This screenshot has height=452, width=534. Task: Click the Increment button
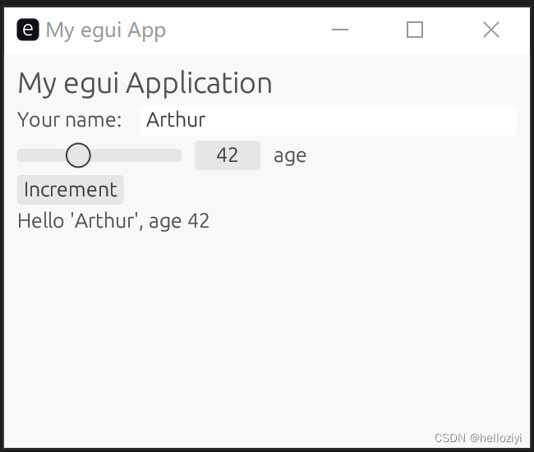click(x=71, y=190)
